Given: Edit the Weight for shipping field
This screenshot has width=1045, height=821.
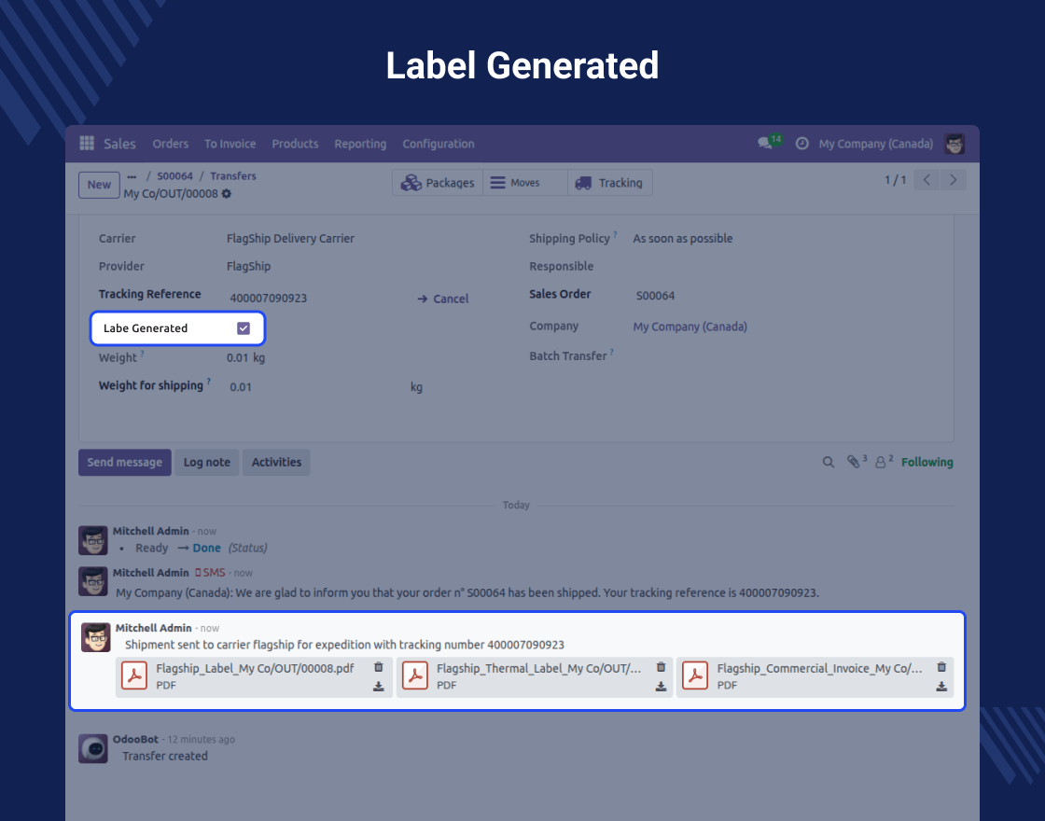Looking at the screenshot, I should pyautogui.click(x=316, y=386).
